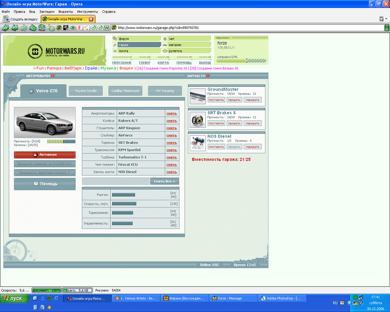
Task: Transfer NOS Diesel with передать
Action: pos(252,147)
